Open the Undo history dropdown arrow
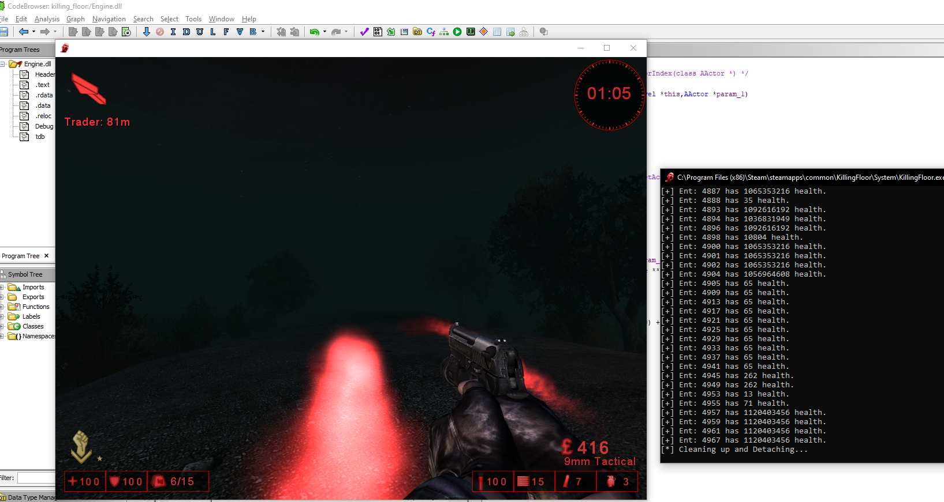 324,32
